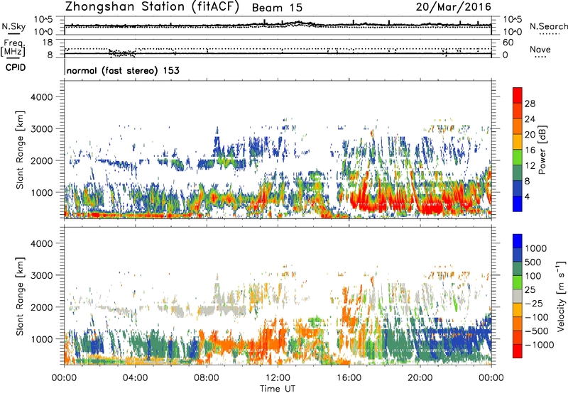Image resolution: width=568 pixels, height=393 pixels.
Task: Click velocity scale value '-1000'
Action: pyautogui.click(x=540, y=345)
